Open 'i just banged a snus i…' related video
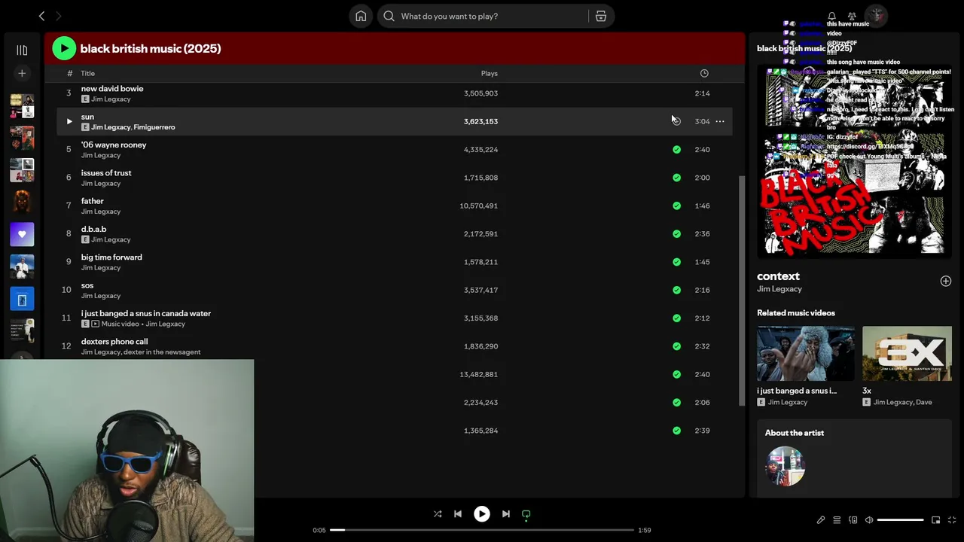Screen dimensions: 964x542 pyautogui.click(x=806, y=354)
